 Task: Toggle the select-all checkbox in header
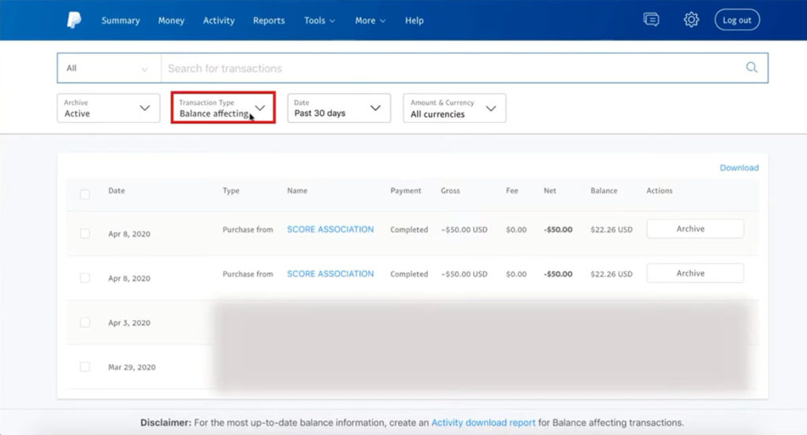point(85,194)
